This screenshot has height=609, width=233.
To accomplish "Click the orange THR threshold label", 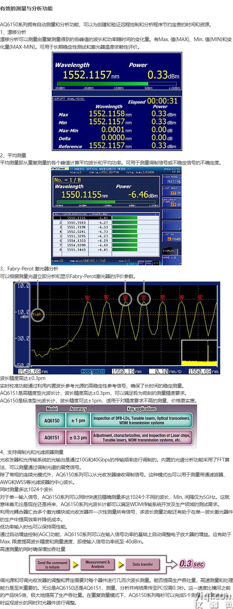I will coord(36,315).
